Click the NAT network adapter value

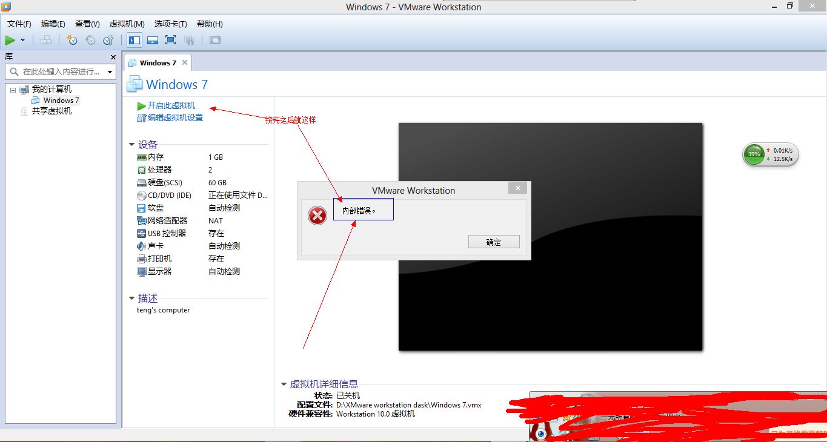(x=216, y=220)
